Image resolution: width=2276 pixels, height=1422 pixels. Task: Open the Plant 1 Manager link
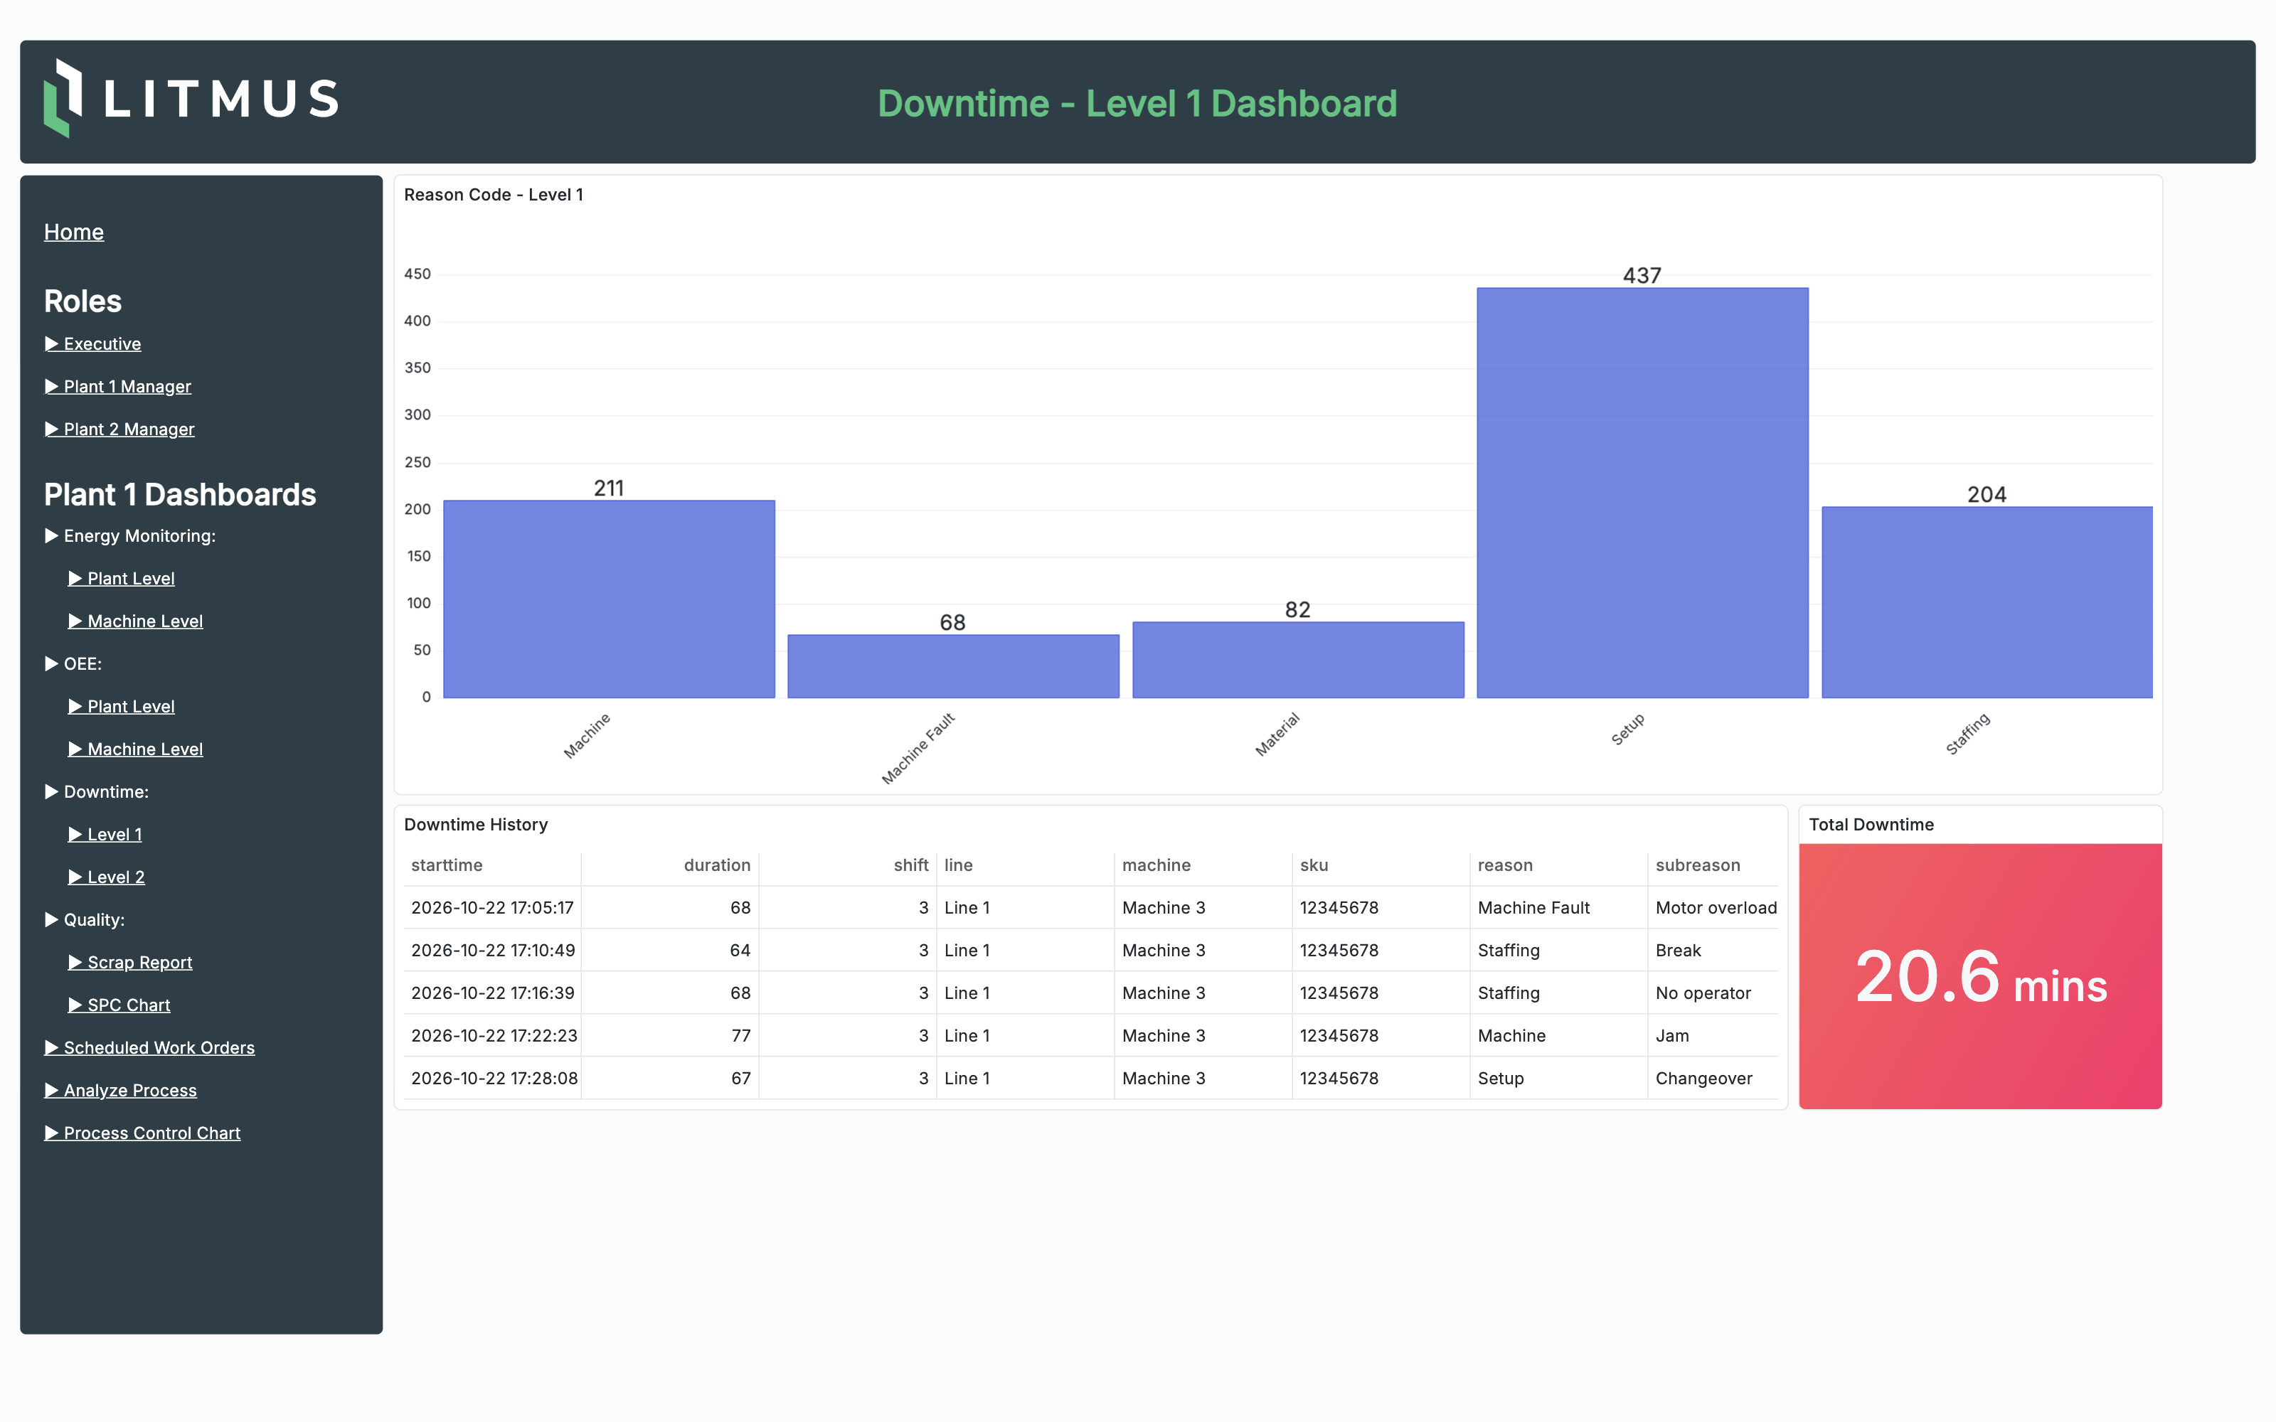(117, 387)
